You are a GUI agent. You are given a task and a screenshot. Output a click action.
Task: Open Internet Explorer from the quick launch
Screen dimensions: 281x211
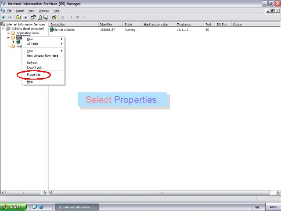coord(41,207)
